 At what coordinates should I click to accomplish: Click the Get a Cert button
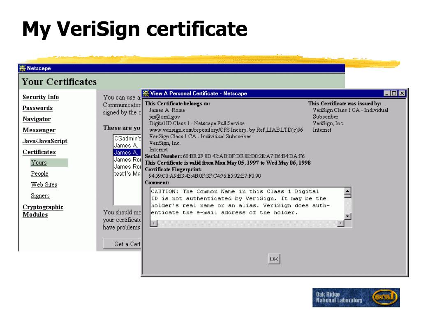(x=122, y=244)
